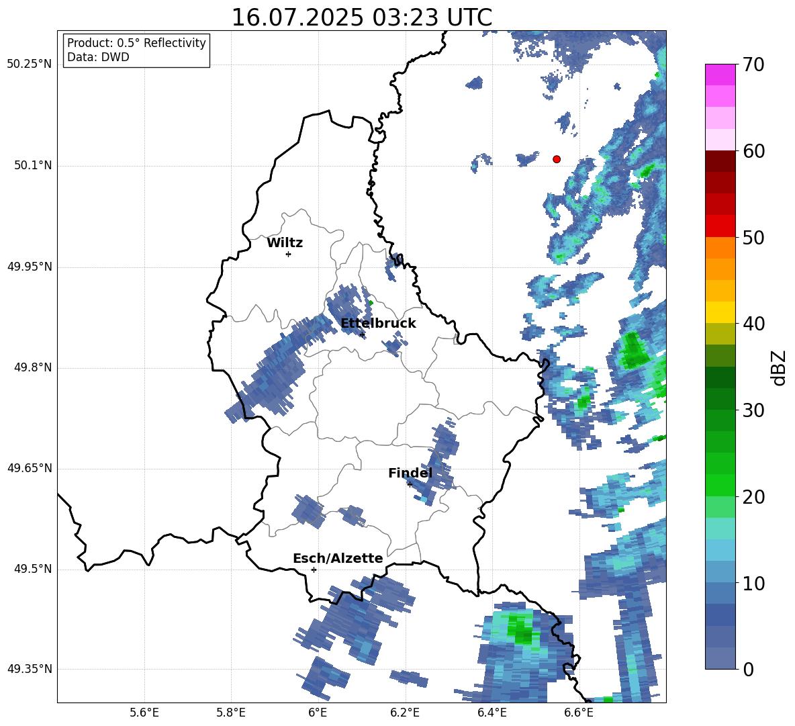Click the Ettelbruck station cross marker
Viewport: 795px width, 726px height.
pyautogui.click(x=362, y=334)
